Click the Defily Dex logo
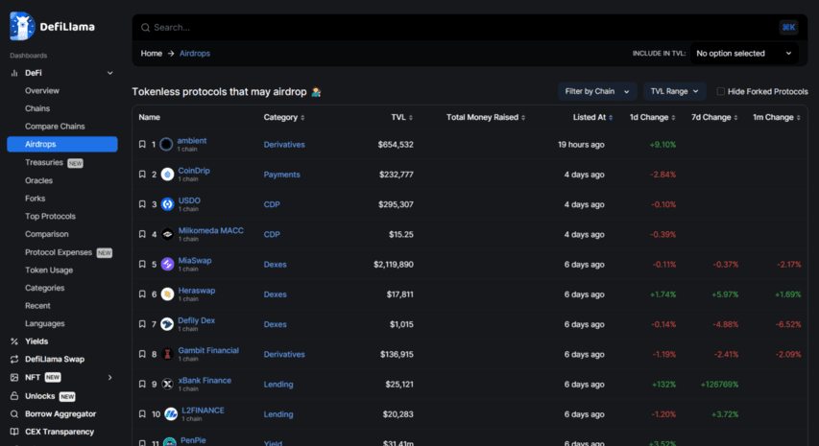This screenshot has height=446, width=819. pyautogui.click(x=167, y=324)
